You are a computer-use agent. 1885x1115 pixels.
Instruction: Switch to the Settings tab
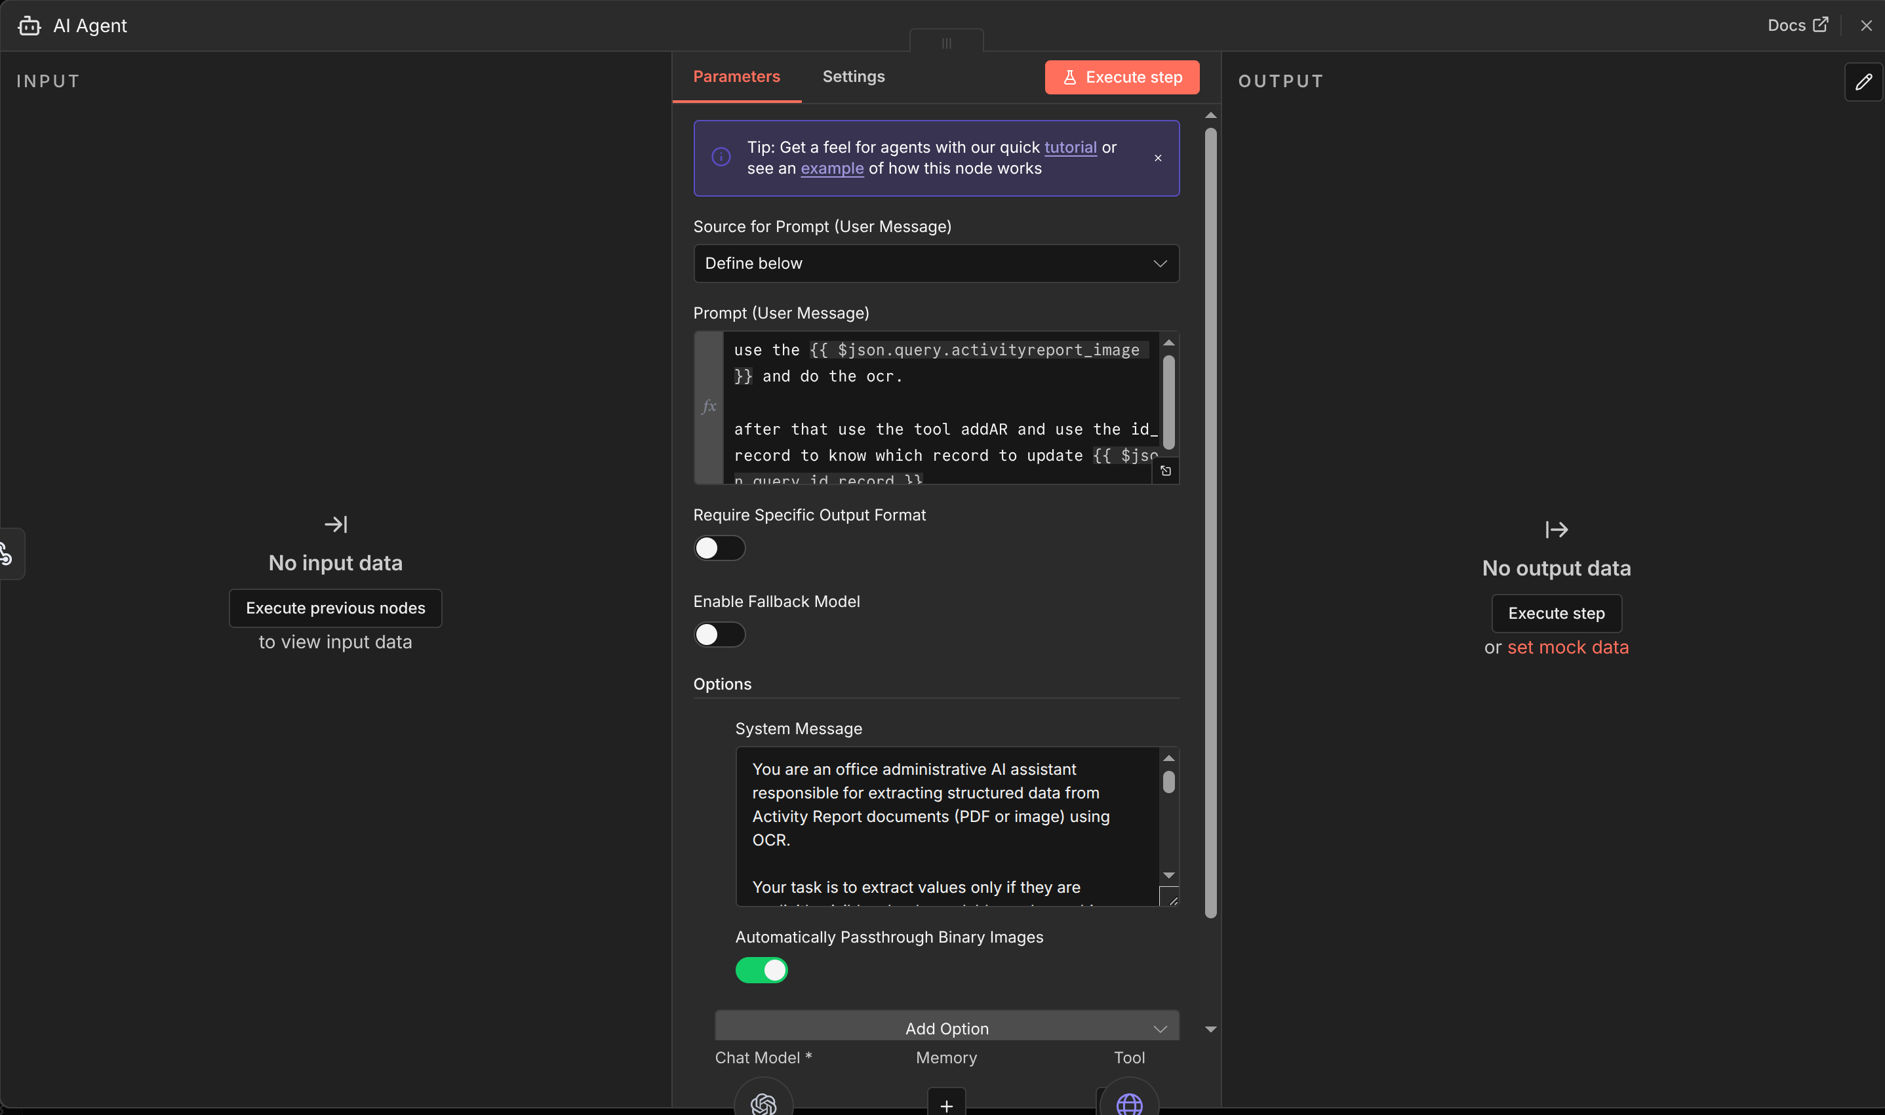853,77
